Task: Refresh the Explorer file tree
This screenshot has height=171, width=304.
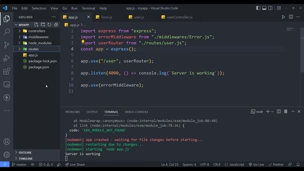Action: (49, 25)
